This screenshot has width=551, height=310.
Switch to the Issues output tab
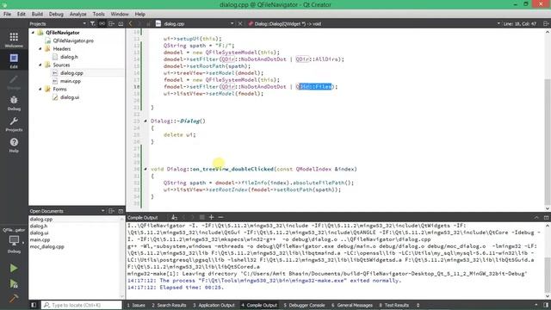click(136, 305)
